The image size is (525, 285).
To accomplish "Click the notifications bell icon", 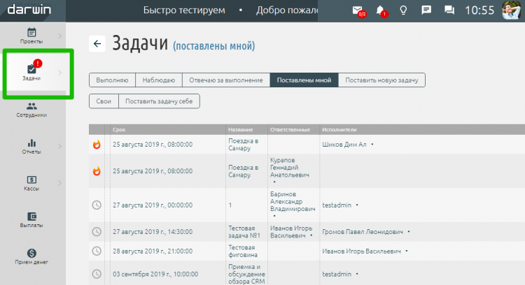I will (380, 10).
